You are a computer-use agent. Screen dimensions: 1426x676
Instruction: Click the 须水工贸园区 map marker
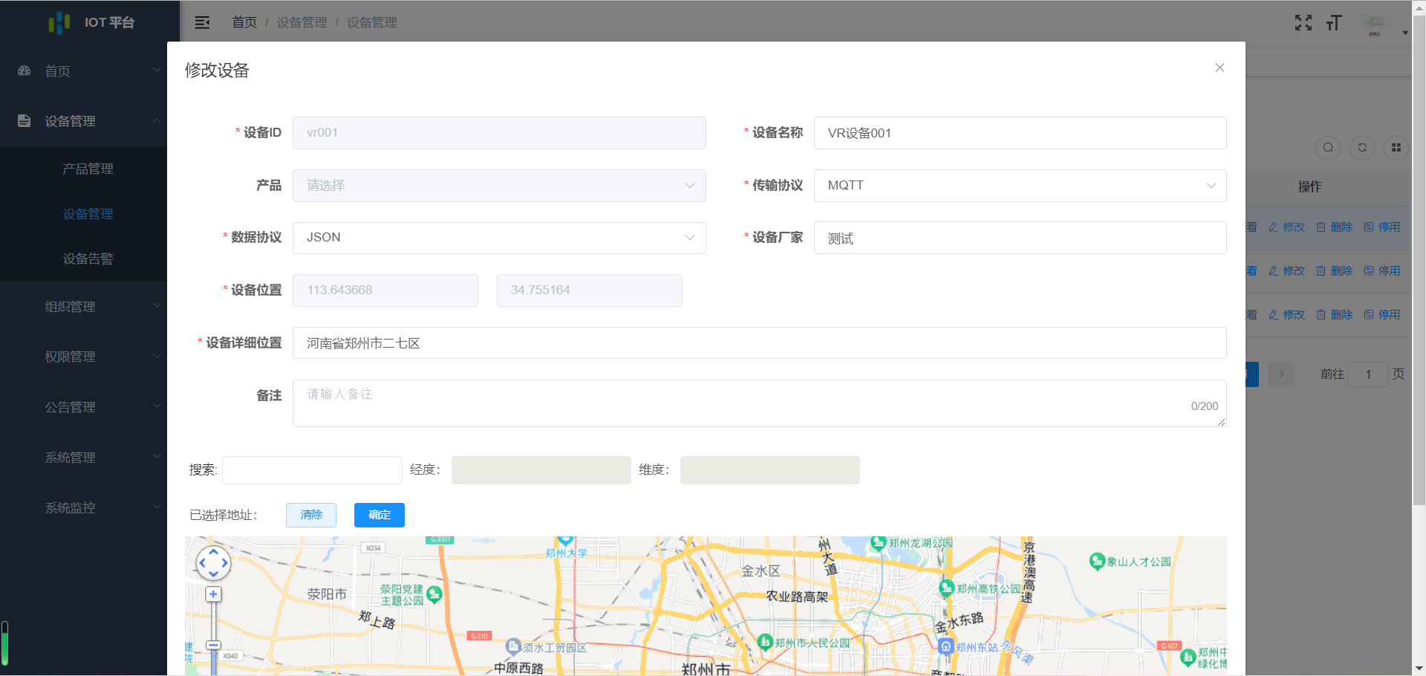tap(513, 647)
